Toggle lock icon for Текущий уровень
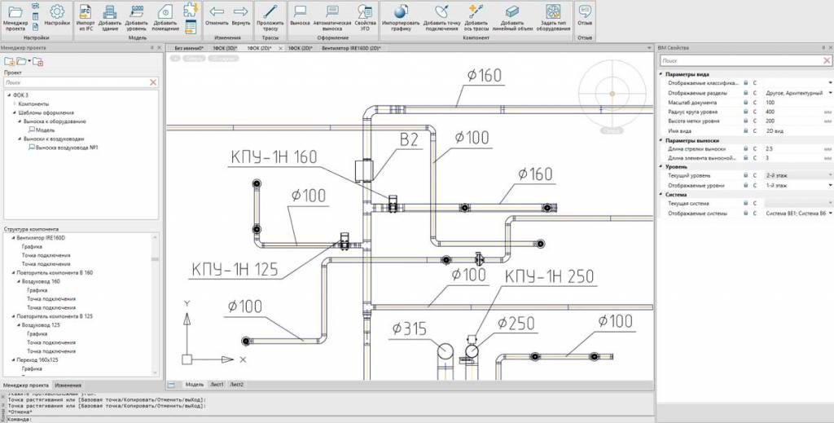The height and width of the screenshot is (423, 834). tap(746, 175)
